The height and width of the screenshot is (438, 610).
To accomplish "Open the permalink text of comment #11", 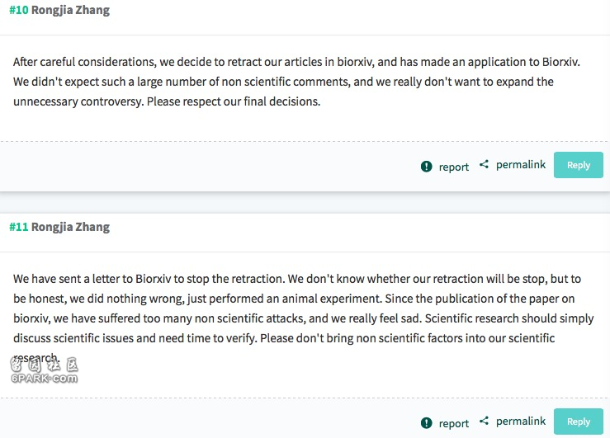I will click(521, 422).
